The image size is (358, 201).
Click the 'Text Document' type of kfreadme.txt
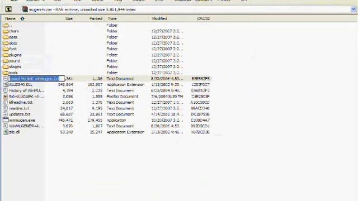click(x=120, y=102)
